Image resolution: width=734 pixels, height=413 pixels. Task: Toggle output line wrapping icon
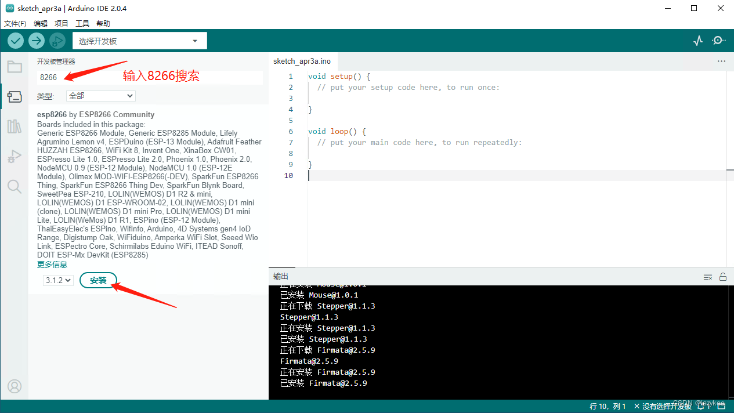click(708, 277)
